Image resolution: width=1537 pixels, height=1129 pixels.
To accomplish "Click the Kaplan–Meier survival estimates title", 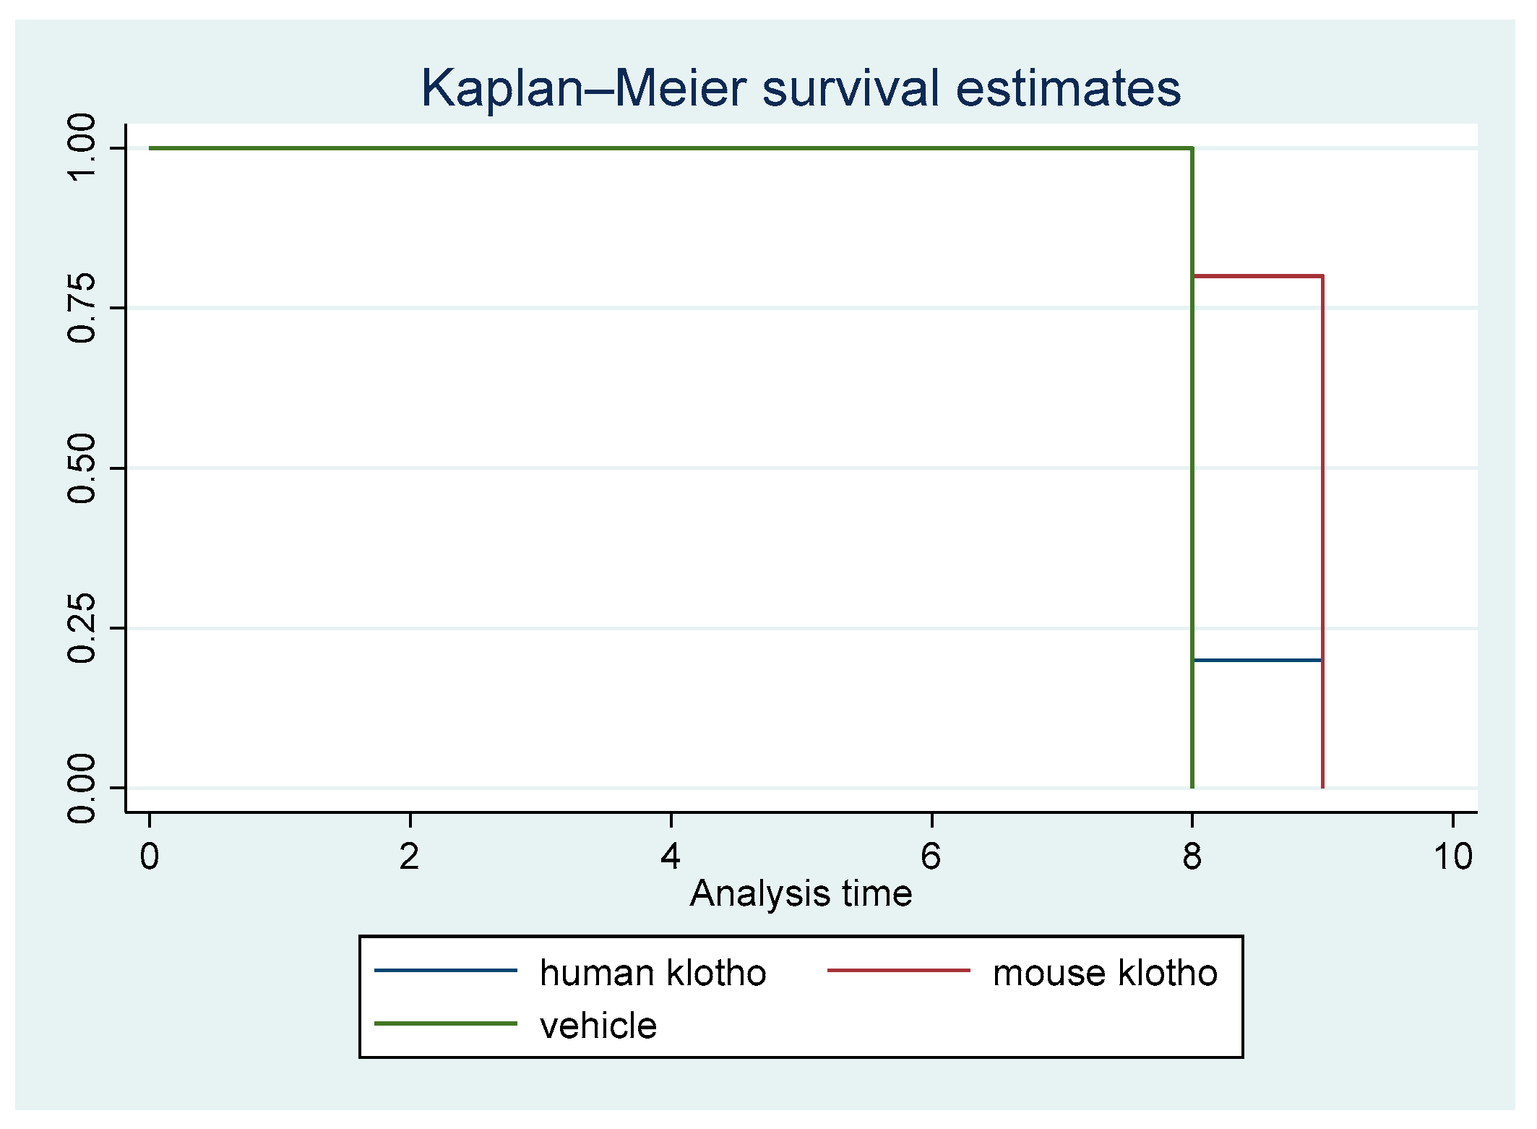I will 801,88.
